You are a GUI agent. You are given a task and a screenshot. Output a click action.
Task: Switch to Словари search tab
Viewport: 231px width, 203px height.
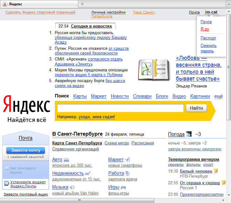coord(142,96)
